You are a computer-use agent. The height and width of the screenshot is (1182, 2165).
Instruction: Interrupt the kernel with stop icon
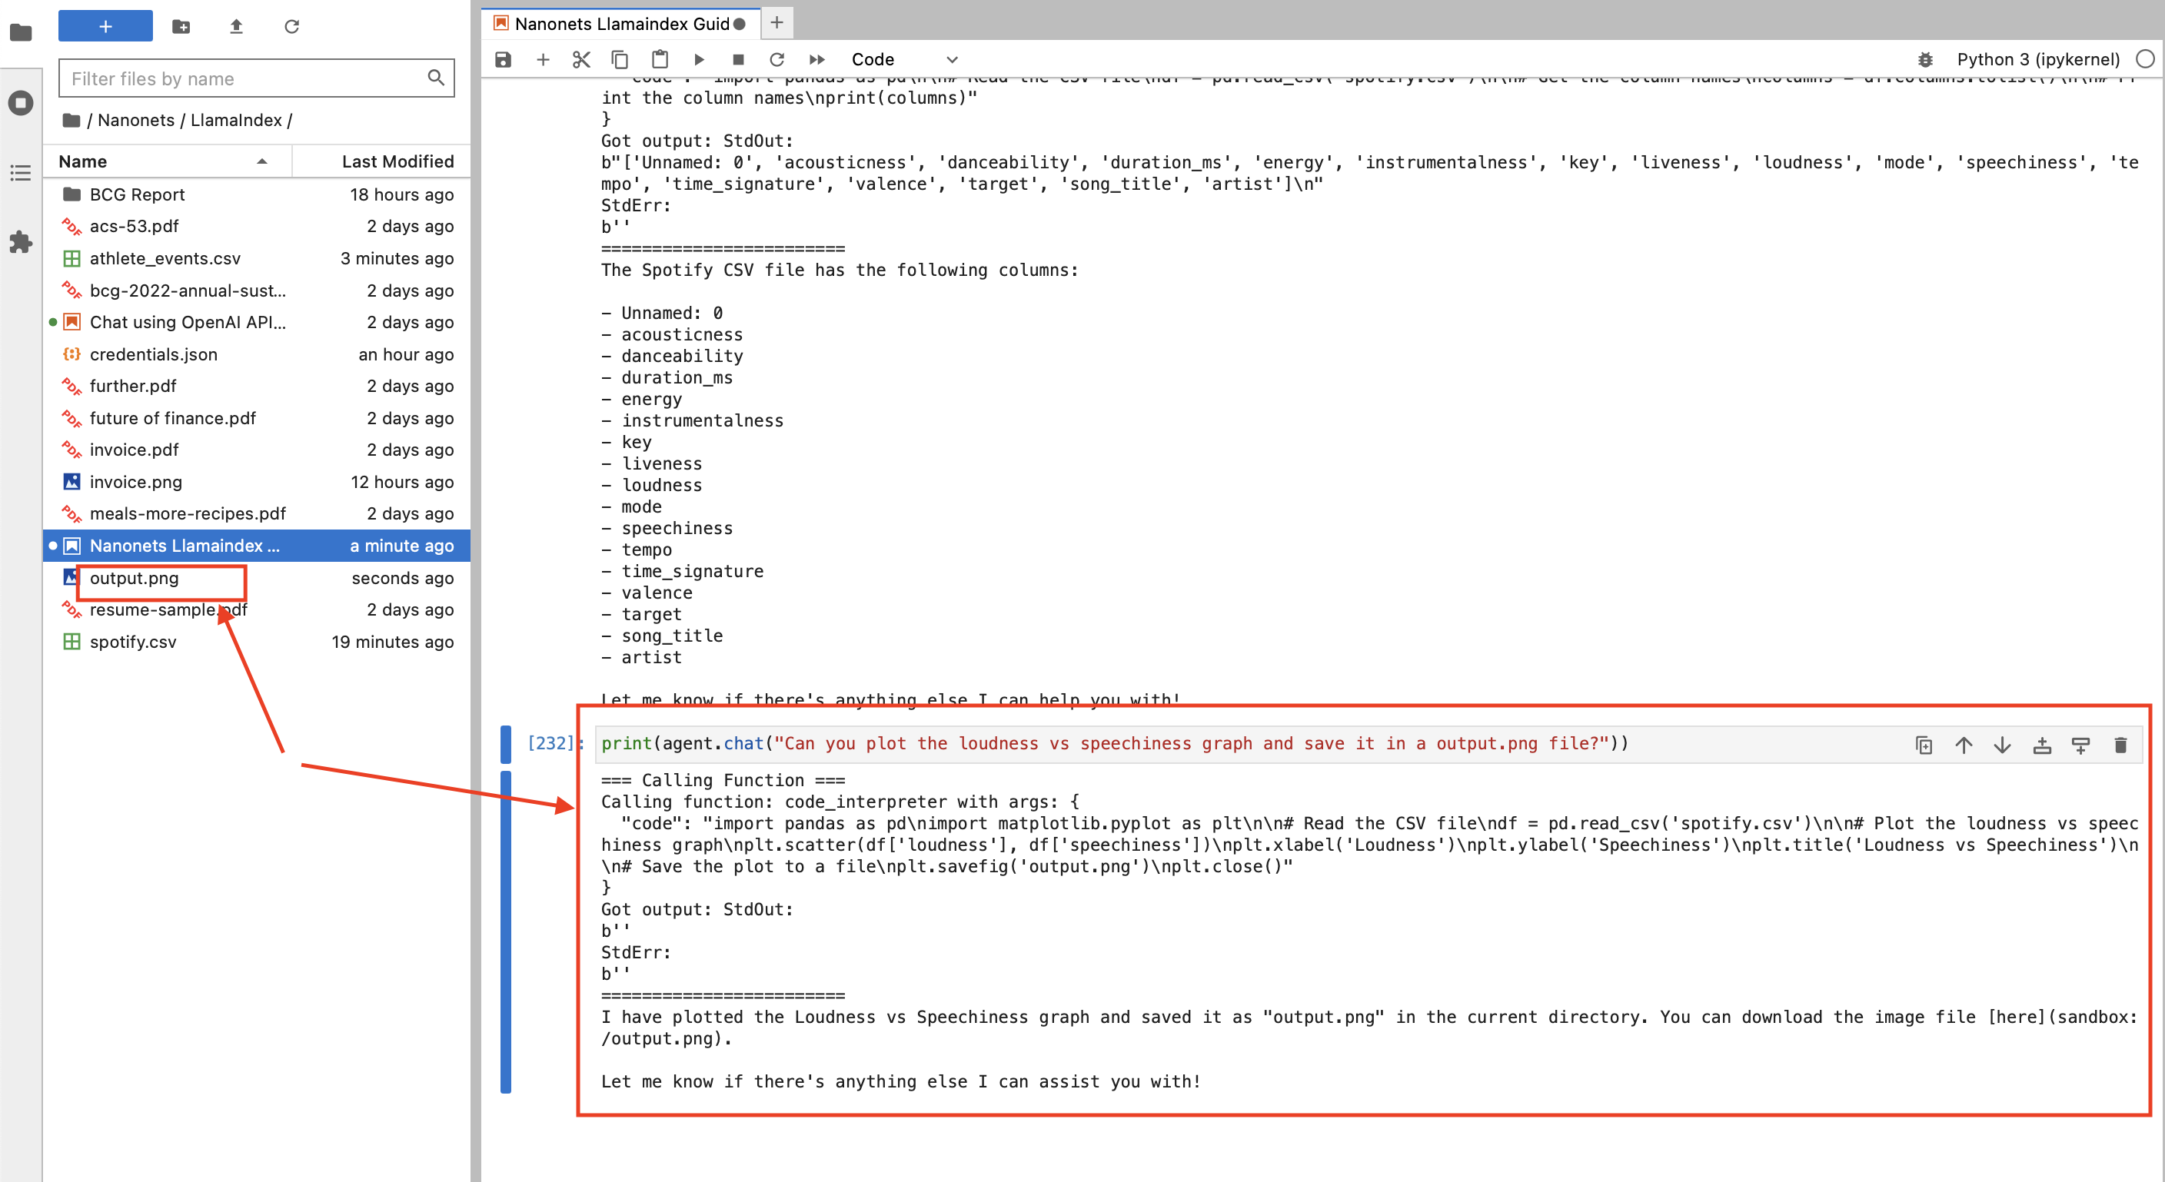point(738,59)
